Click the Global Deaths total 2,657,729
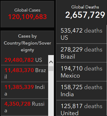This screenshot has height=116, width=107. 85,15
